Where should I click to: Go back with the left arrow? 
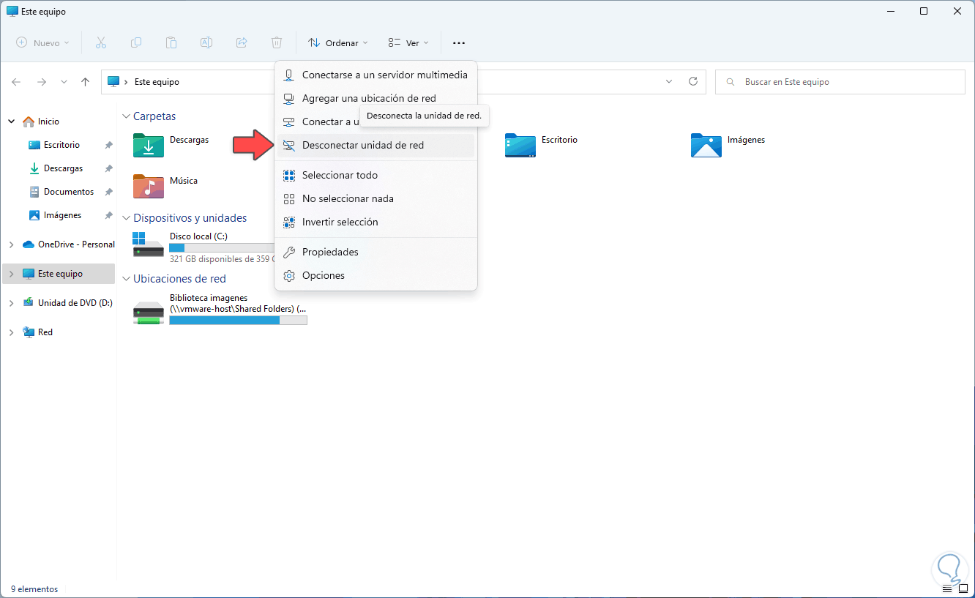click(16, 82)
